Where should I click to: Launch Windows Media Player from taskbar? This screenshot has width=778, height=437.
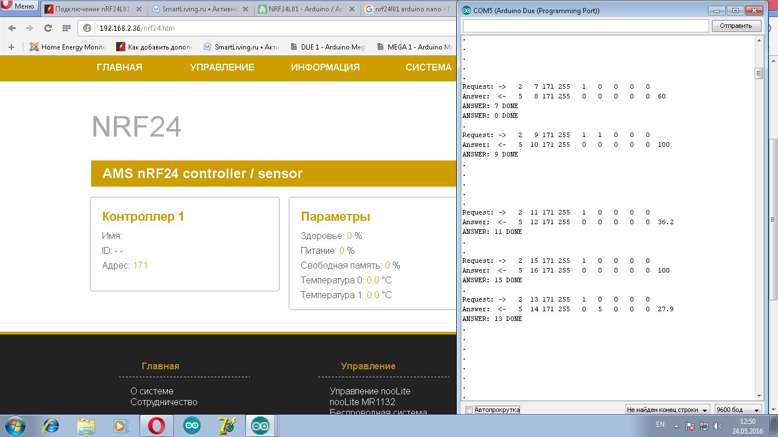click(x=120, y=426)
